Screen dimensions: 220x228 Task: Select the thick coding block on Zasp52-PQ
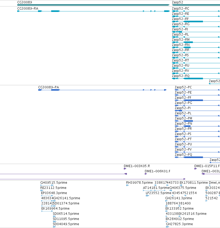[x=193, y=157]
